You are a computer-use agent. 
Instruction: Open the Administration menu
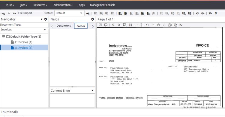click(x=63, y=5)
